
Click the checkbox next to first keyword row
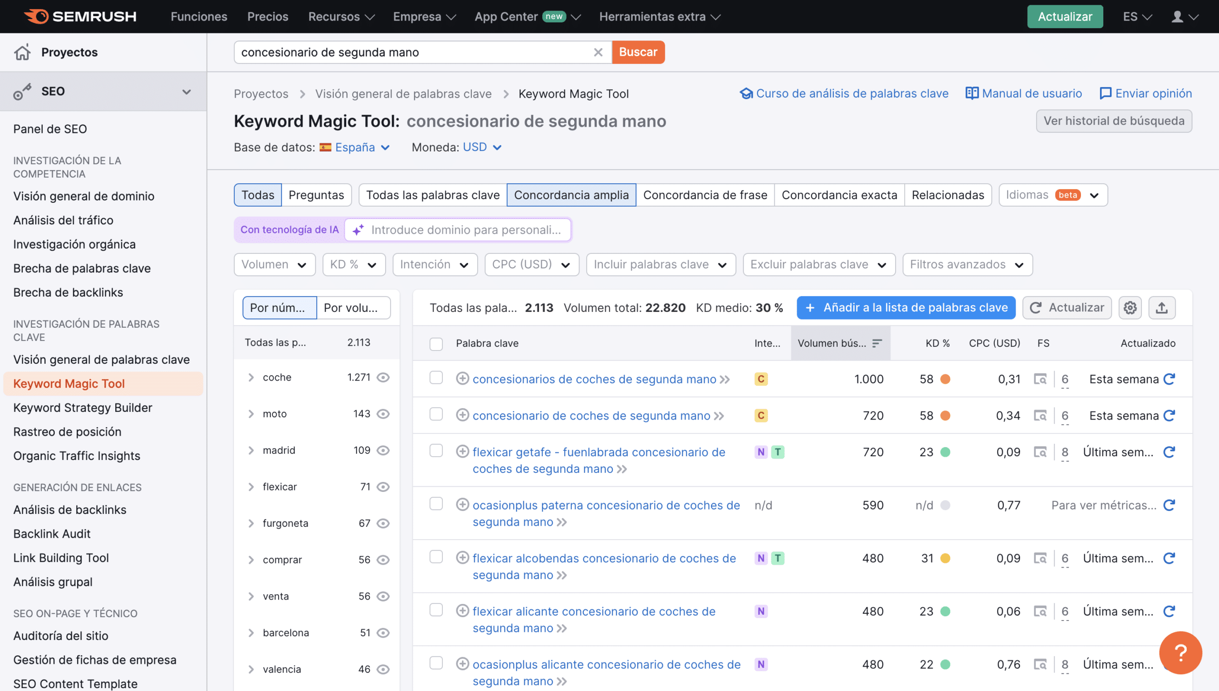point(436,379)
